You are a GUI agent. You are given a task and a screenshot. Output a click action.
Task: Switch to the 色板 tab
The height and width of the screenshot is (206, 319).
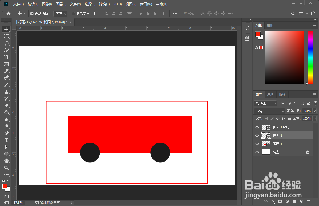(x=270, y=25)
